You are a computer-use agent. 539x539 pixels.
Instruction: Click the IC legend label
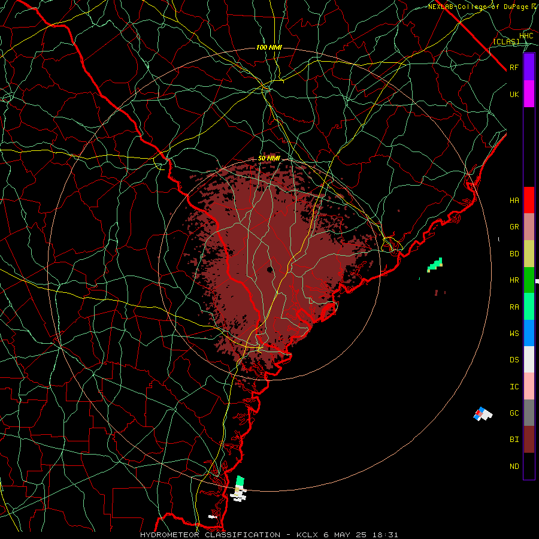(514, 387)
